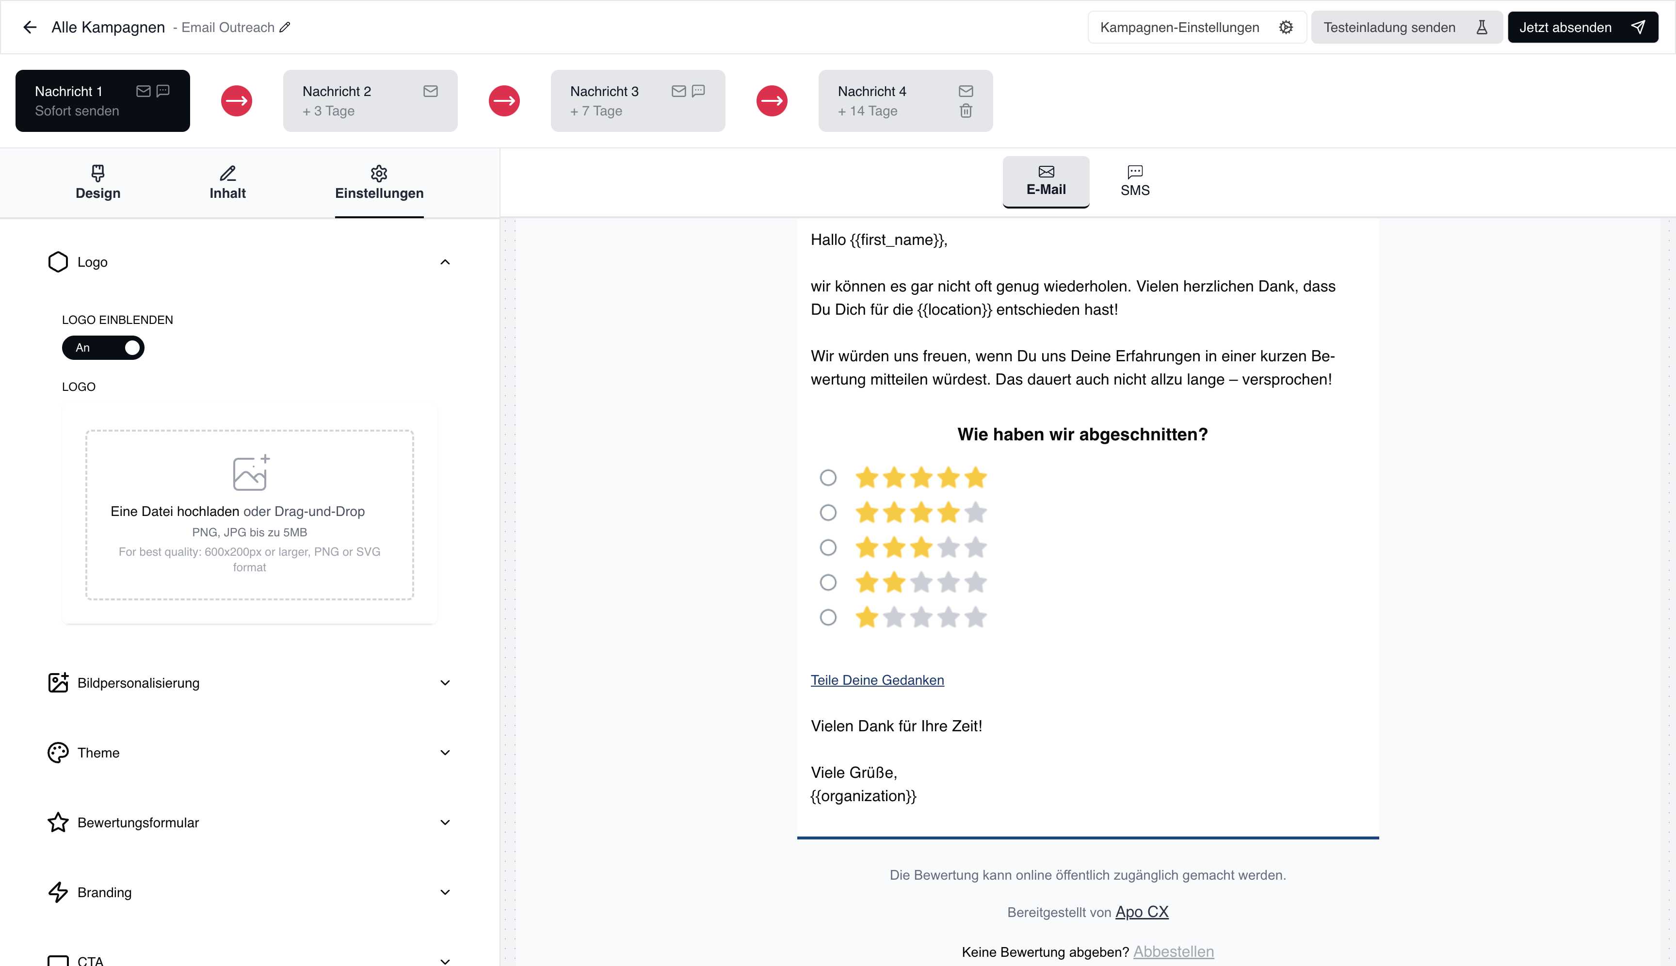Collapse the Logo section
The height and width of the screenshot is (966, 1676).
click(x=445, y=262)
